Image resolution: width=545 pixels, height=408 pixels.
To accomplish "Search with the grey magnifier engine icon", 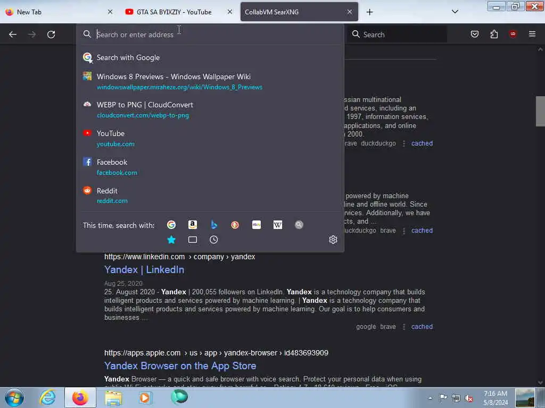I will pyautogui.click(x=299, y=225).
